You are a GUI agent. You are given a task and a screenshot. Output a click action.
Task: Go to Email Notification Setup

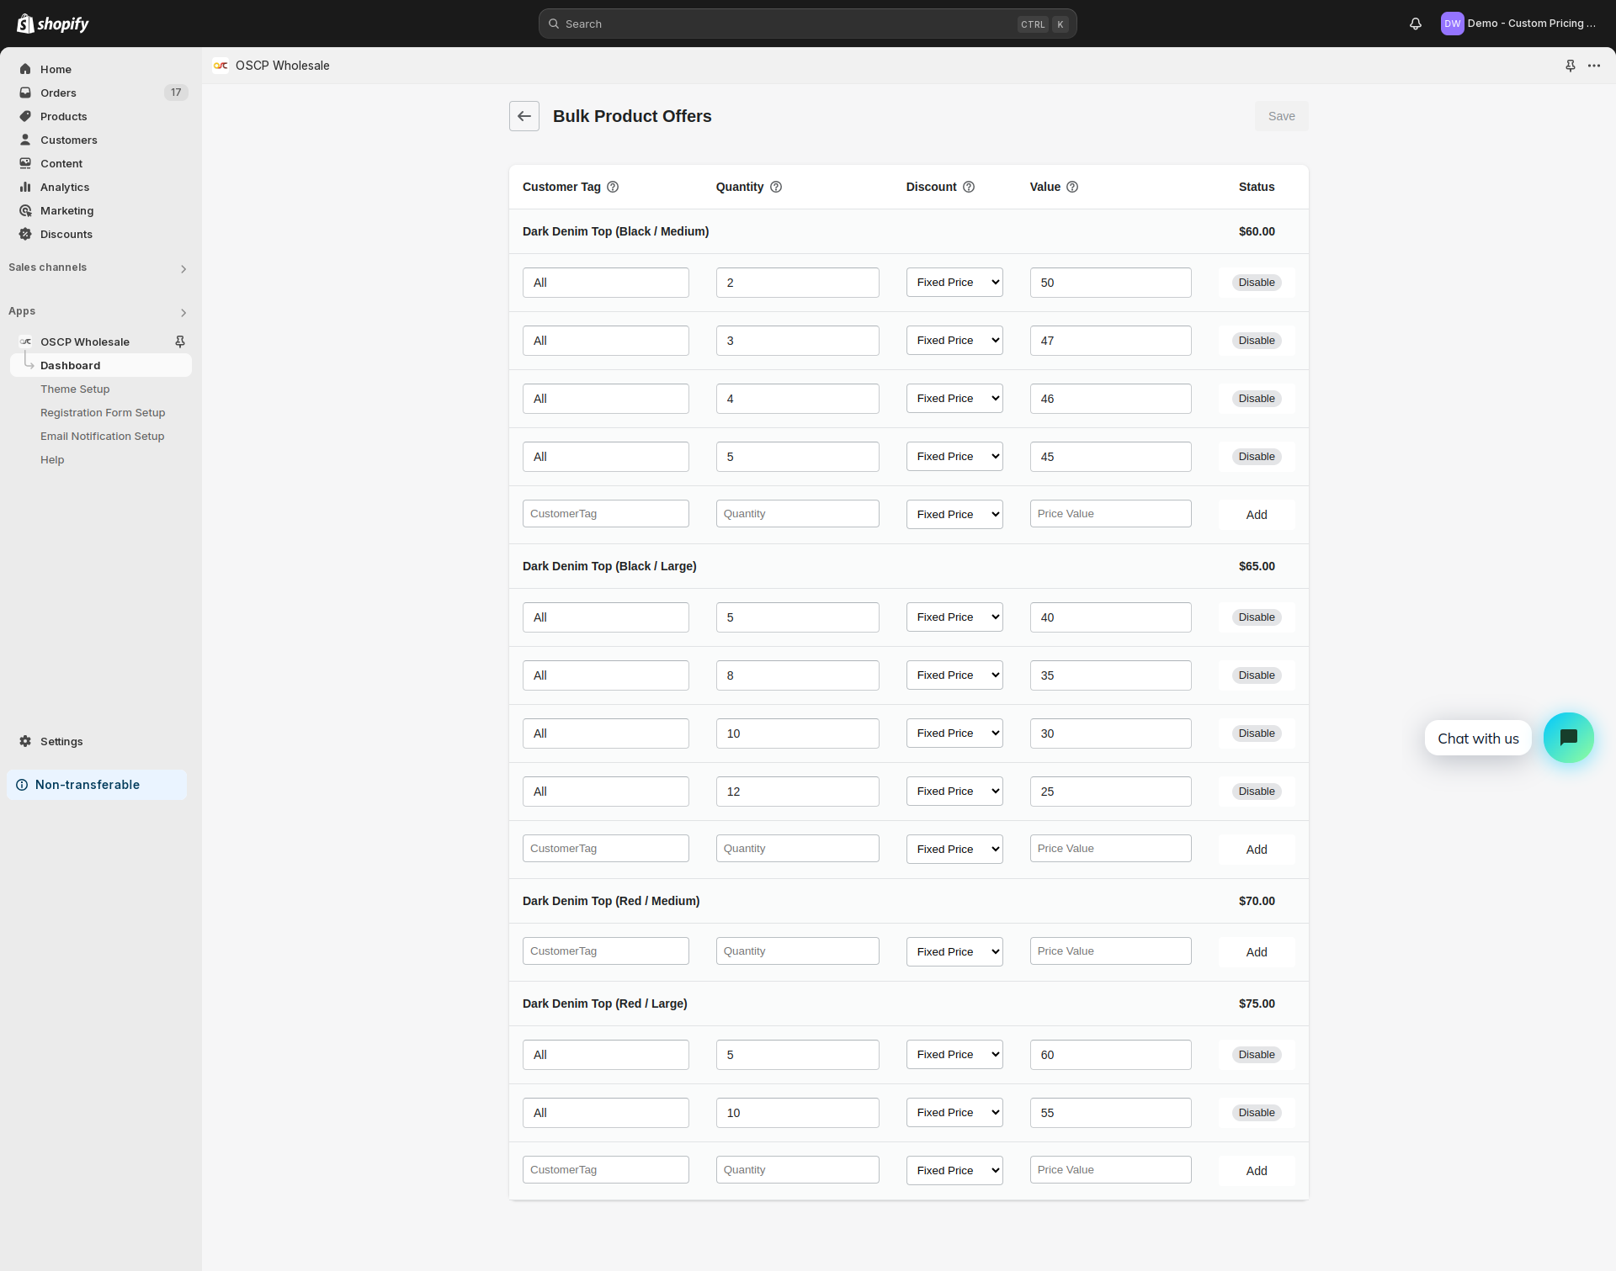point(102,436)
